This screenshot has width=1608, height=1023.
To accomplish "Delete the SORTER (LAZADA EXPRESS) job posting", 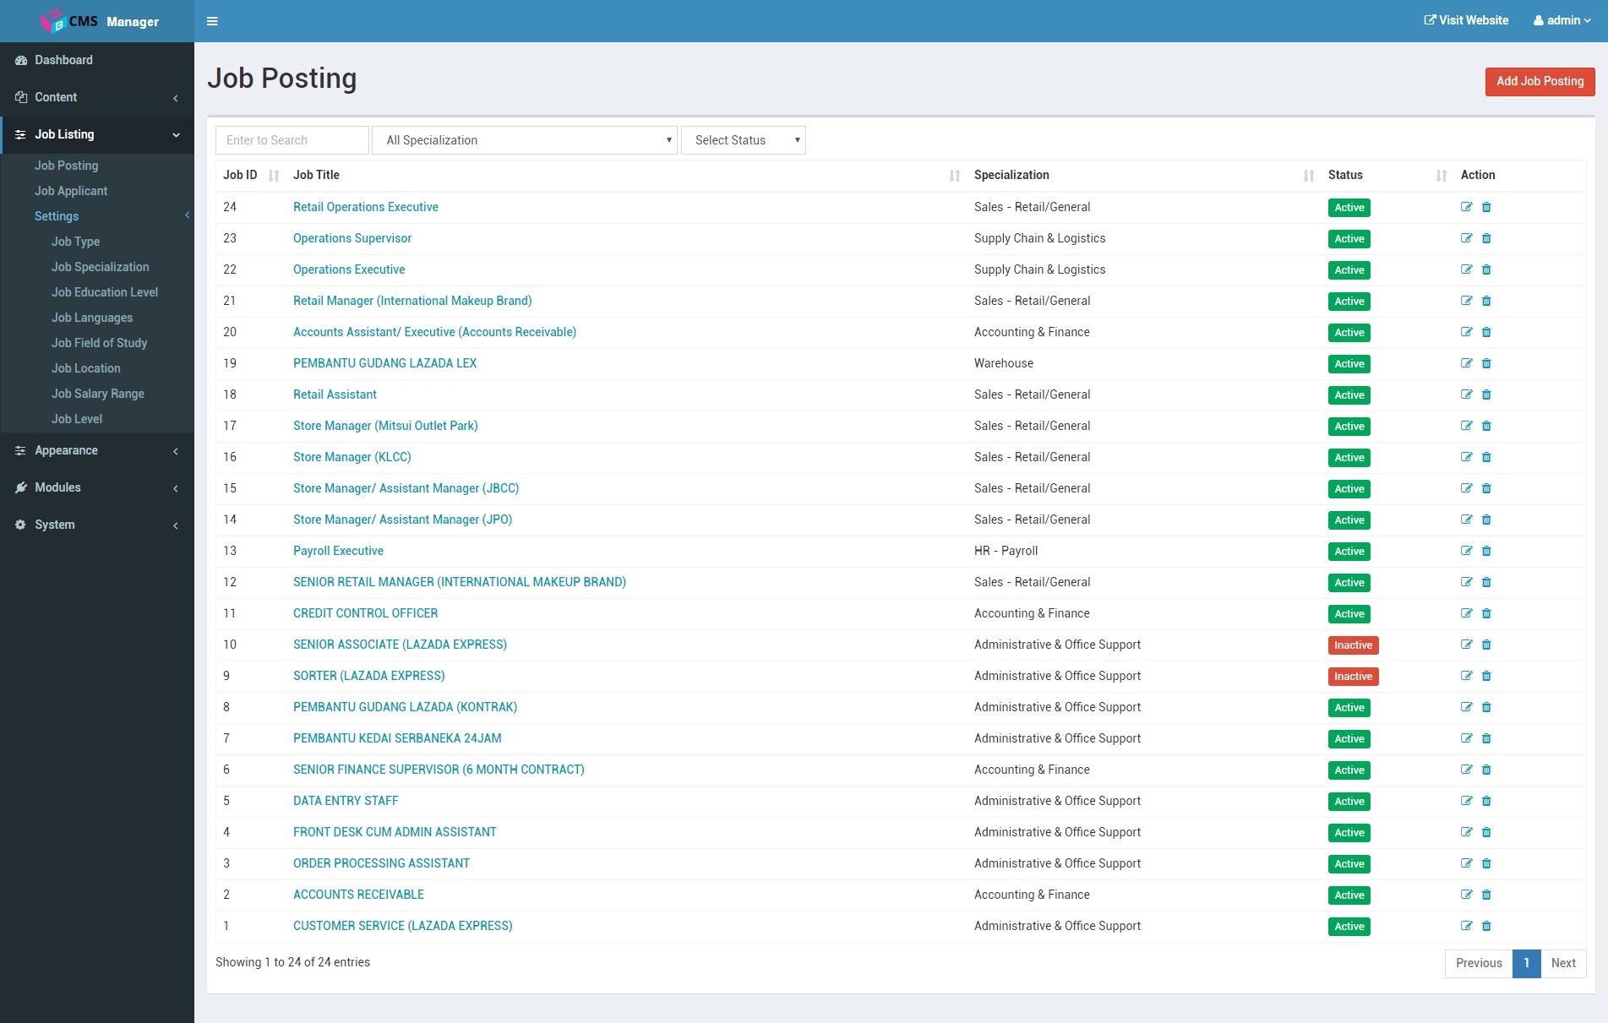I will pos(1486,676).
